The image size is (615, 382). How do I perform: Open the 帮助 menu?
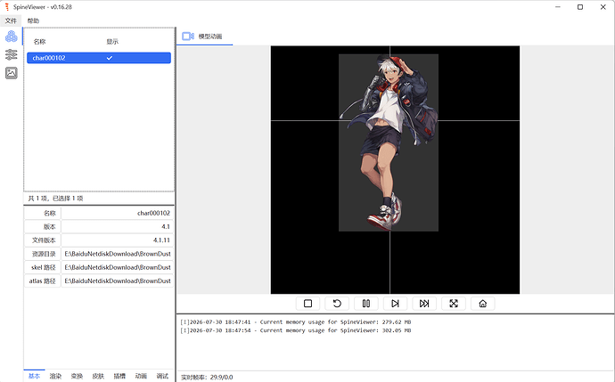pyautogui.click(x=33, y=20)
